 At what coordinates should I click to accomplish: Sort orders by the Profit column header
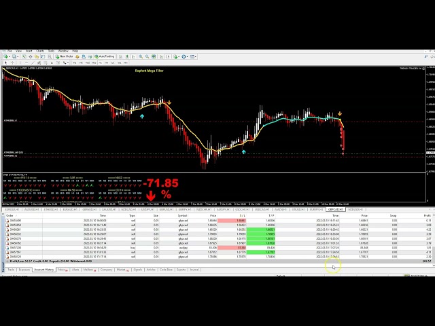coord(427,215)
